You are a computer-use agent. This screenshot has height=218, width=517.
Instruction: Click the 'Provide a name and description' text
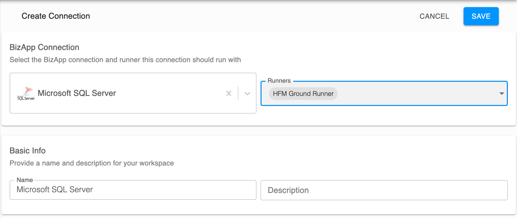tap(91, 163)
